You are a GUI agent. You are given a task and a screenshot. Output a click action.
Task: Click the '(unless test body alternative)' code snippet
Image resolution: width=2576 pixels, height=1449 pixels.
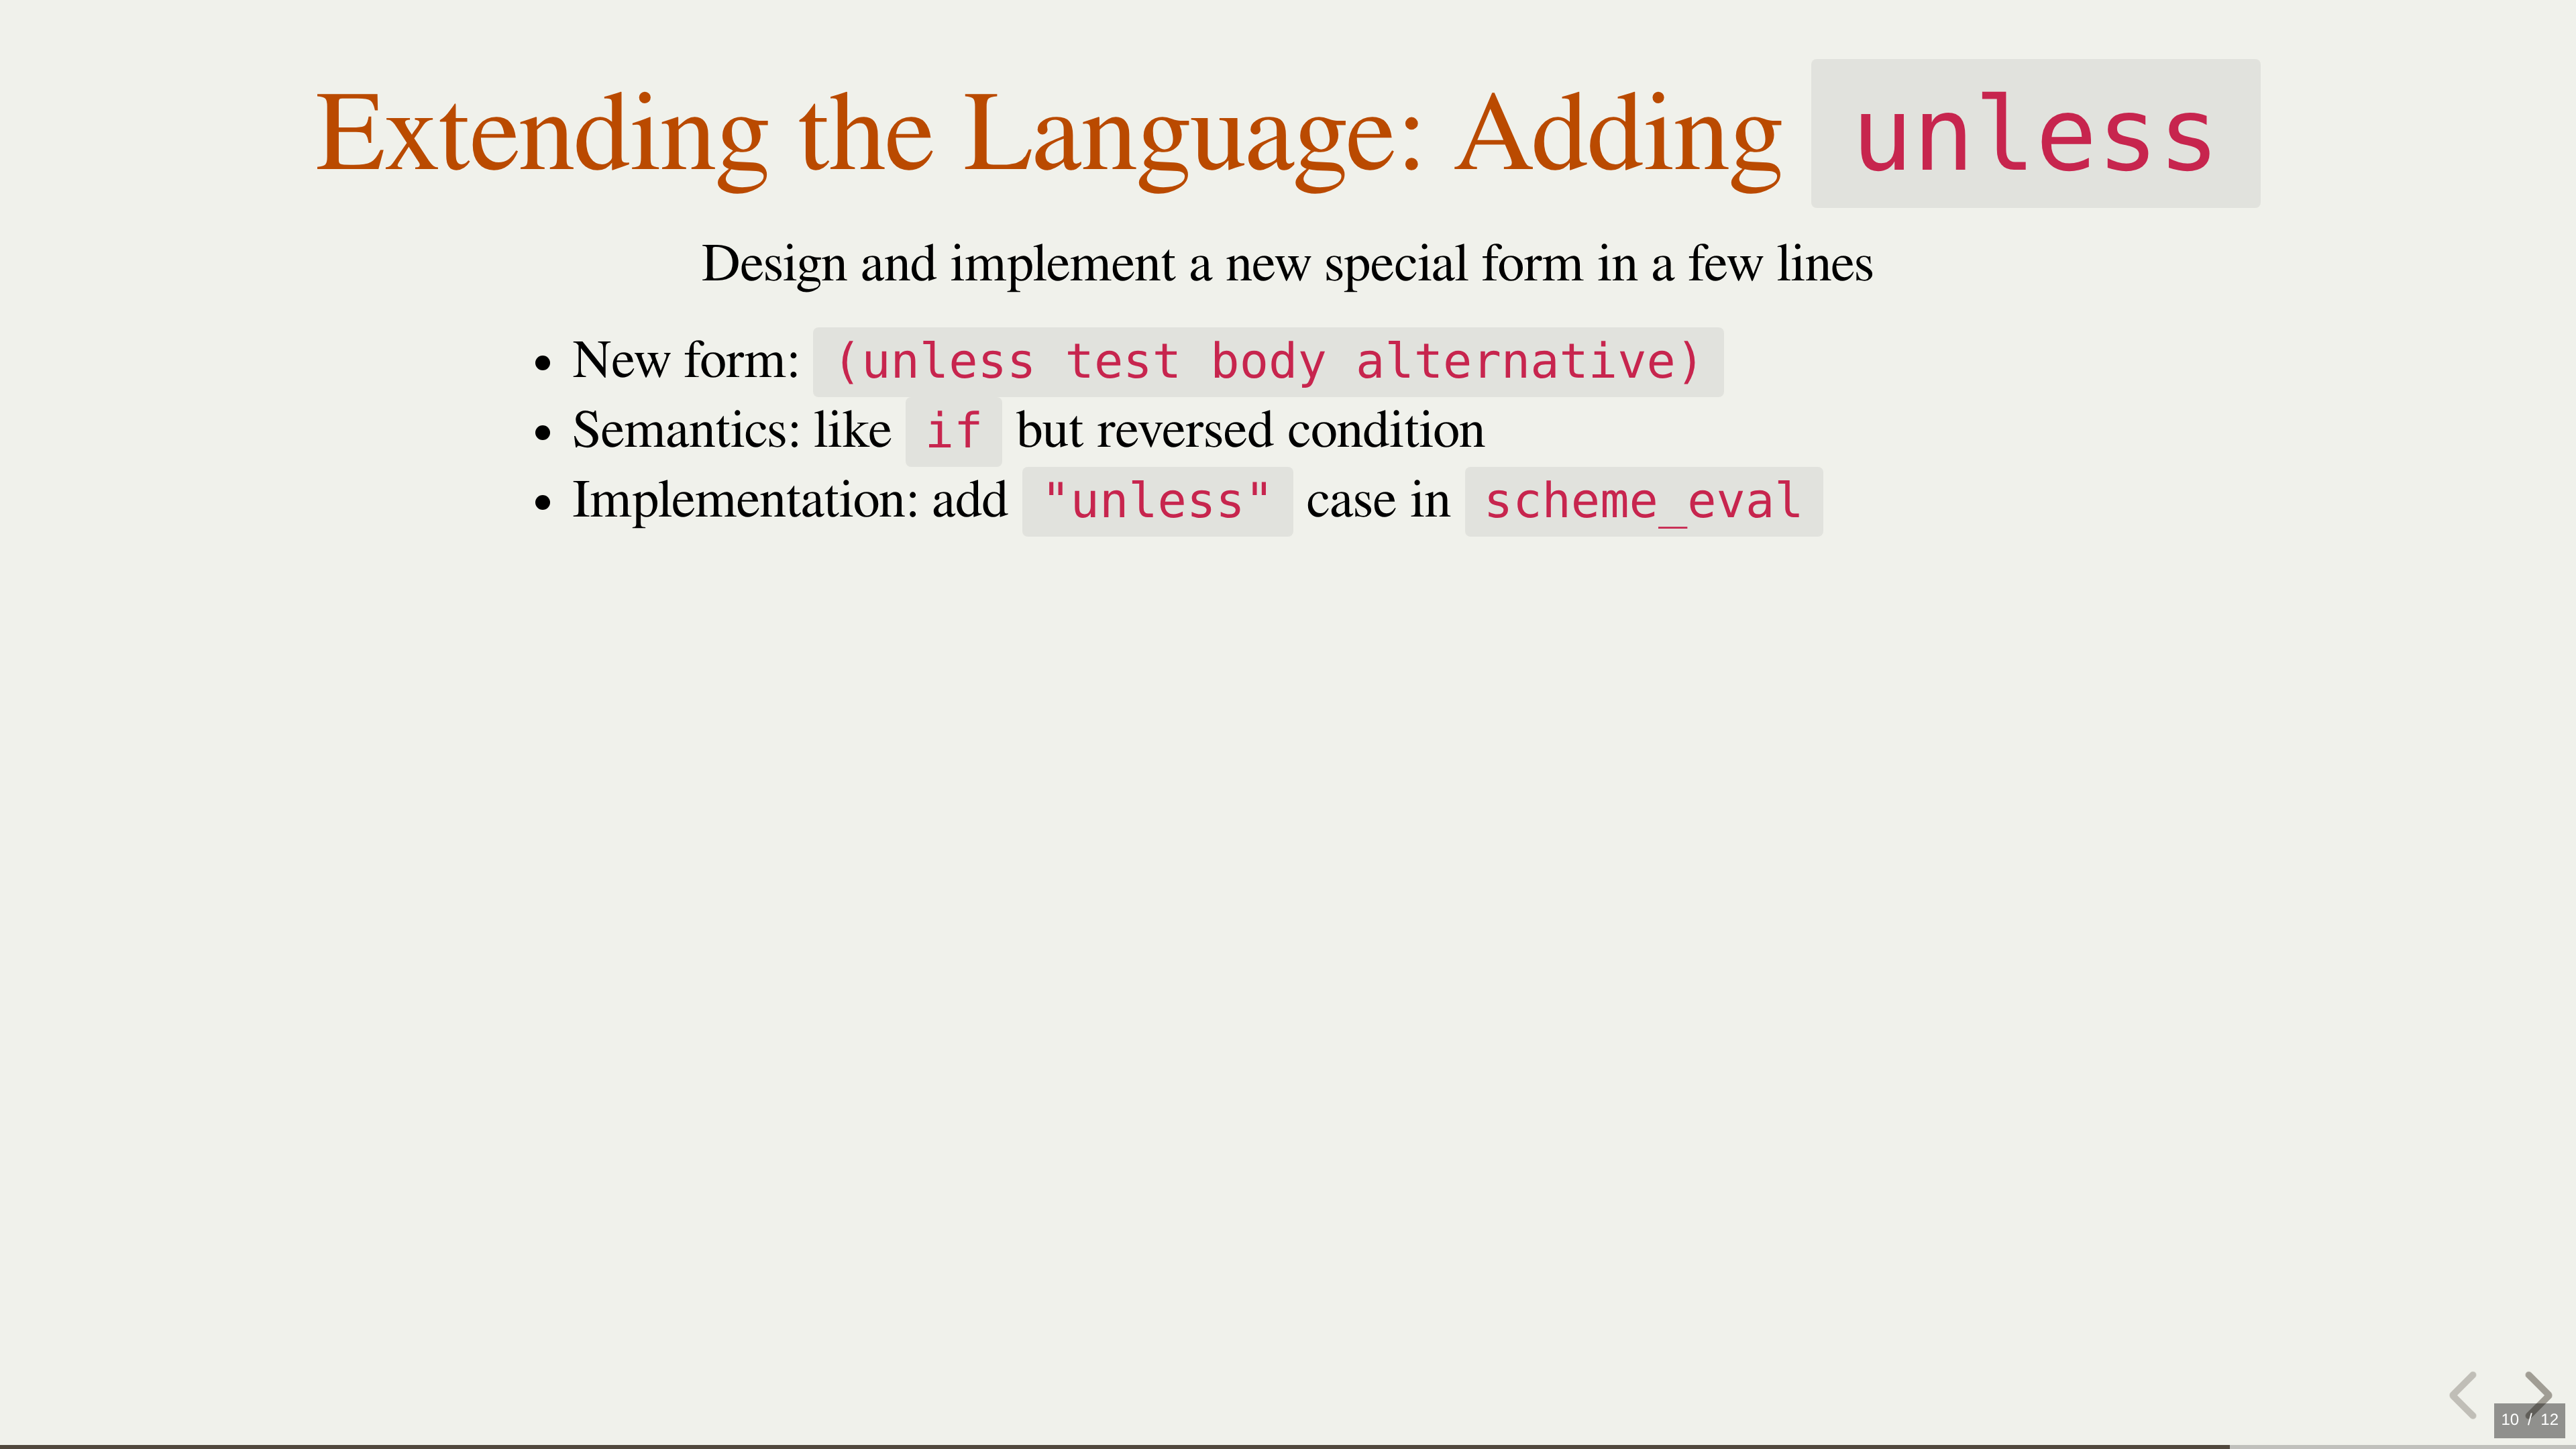(x=1267, y=362)
